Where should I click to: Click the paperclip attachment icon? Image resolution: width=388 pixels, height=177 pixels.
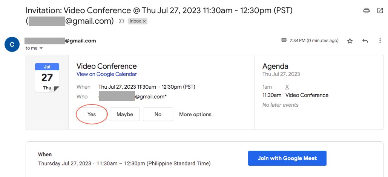click(284, 40)
